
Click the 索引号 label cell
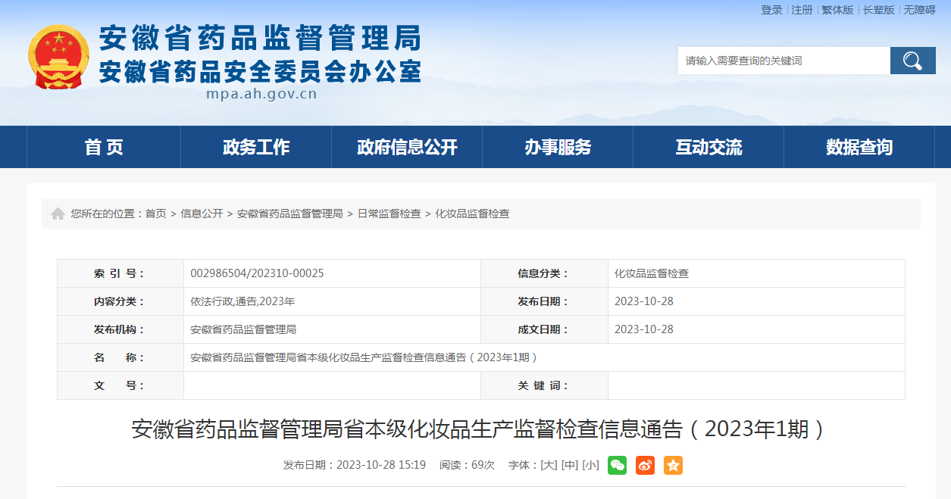[120, 273]
